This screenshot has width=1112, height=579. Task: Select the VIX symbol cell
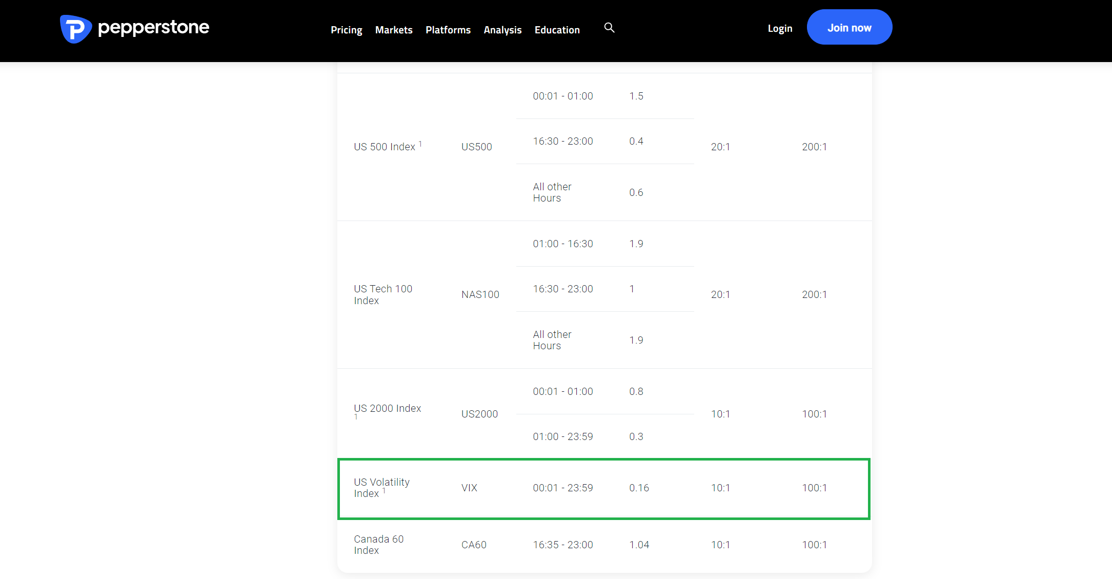point(469,488)
